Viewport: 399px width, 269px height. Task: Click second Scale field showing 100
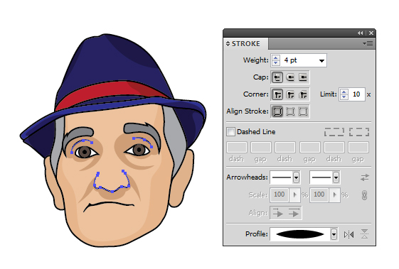319,194
